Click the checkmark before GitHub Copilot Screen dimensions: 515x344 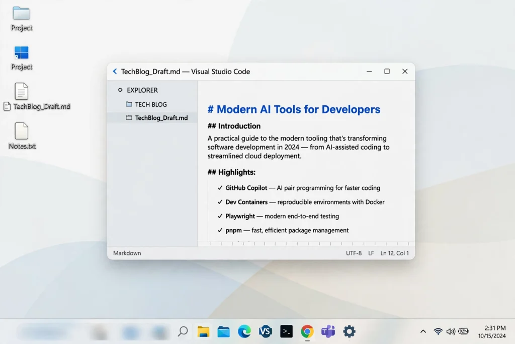point(220,188)
